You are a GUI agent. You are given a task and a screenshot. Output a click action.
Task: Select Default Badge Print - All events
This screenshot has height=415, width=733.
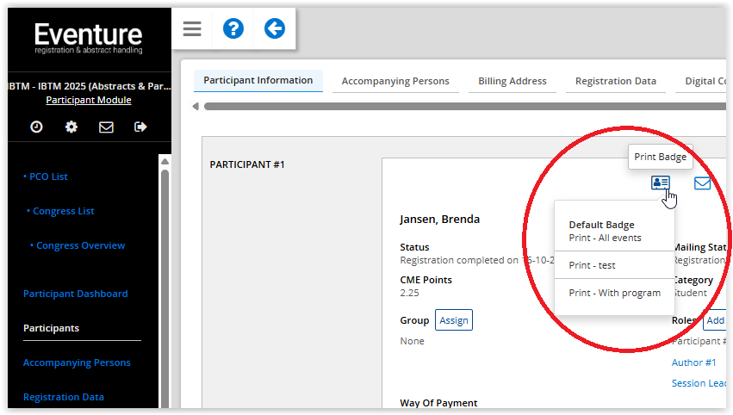click(605, 232)
